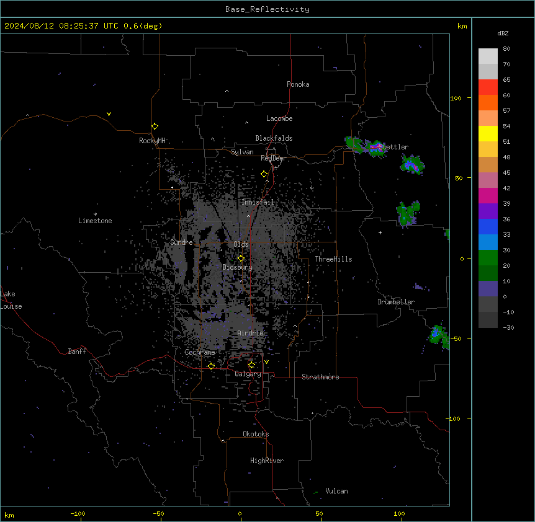Select the yellow diamond marker below Cochrane
This screenshot has width=535, height=522.
pos(212,366)
